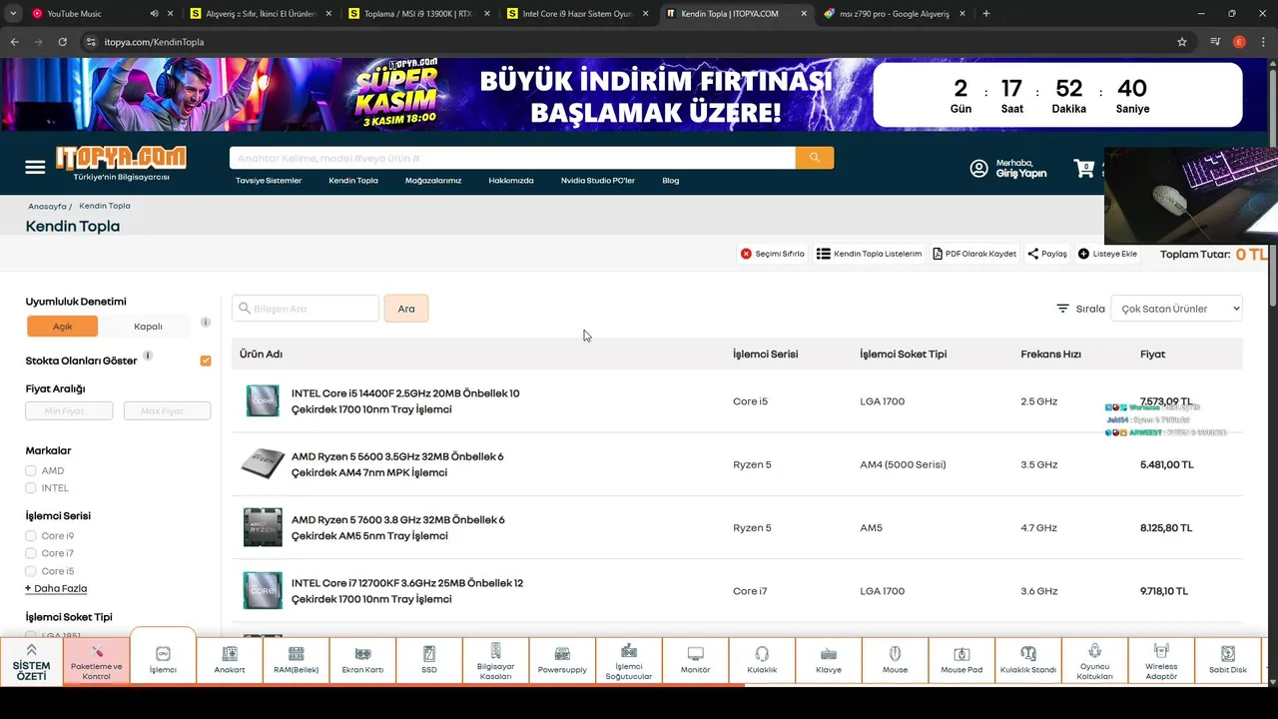Select the İşlemci Soğutucular category icon
The height and width of the screenshot is (719, 1278).
629,659
